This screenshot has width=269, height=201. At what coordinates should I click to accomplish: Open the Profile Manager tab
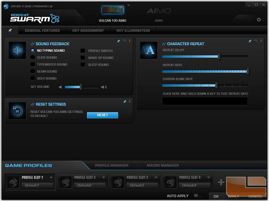click(x=112, y=165)
